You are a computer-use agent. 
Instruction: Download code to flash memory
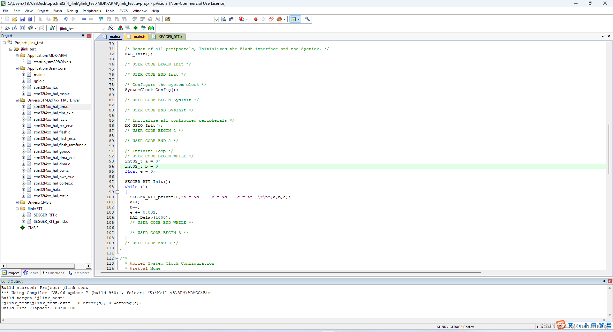[x=52, y=28]
